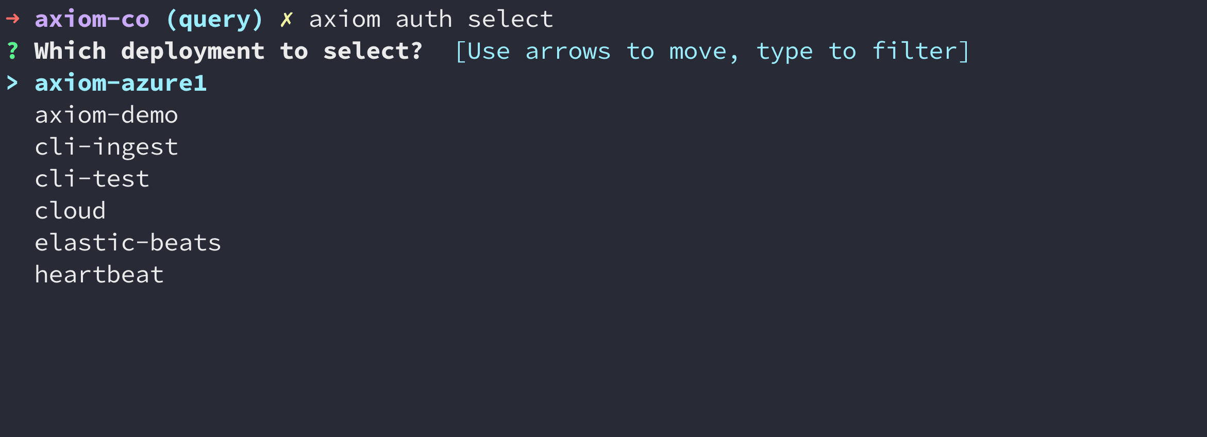Click the green question mark icon
This screenshot has width=1207, height=437.
tap(13, 51)
